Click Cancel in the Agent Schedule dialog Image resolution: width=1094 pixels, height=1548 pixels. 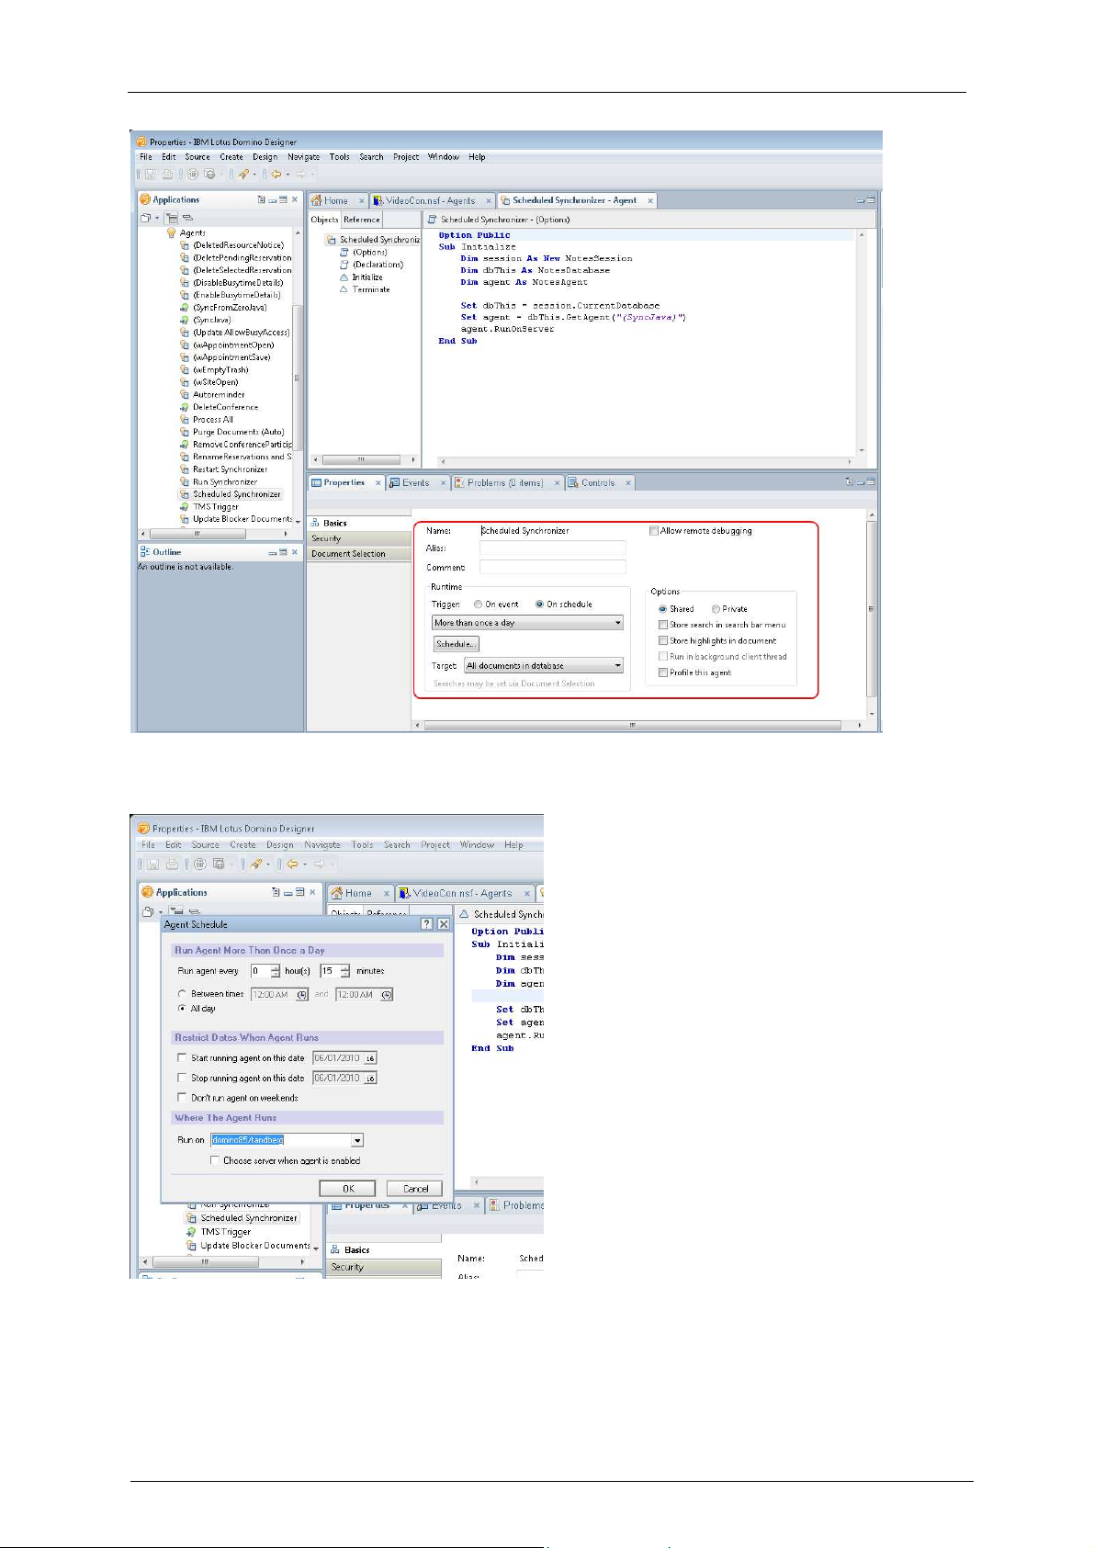[415, 1189]
